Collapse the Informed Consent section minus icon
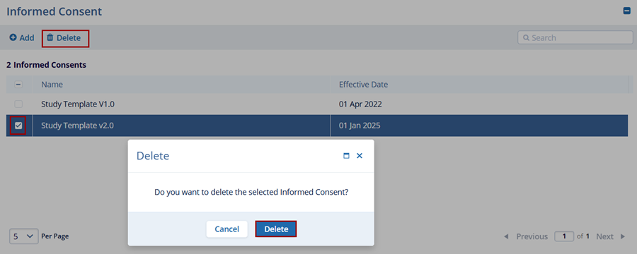 (627, 11)
